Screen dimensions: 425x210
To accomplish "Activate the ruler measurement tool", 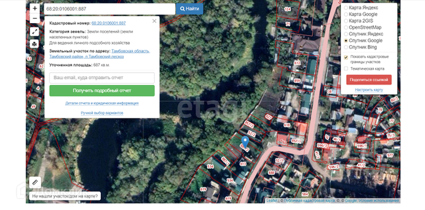I will (35, 182).
